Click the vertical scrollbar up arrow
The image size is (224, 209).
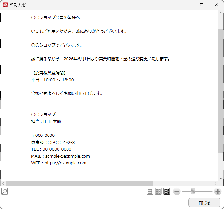[221, 13]
